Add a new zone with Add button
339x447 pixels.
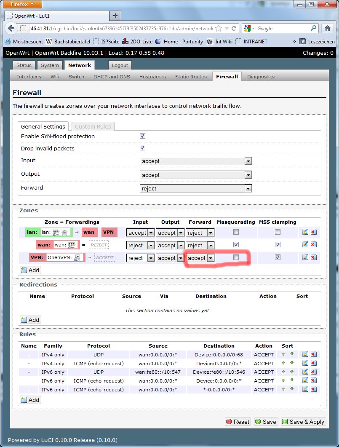click(x=30, y=270)
